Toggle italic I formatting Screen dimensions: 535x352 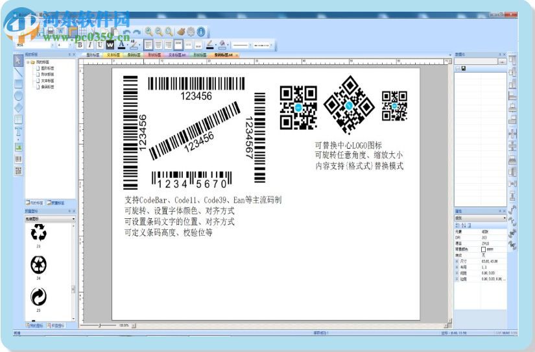(x=89, y=45)
